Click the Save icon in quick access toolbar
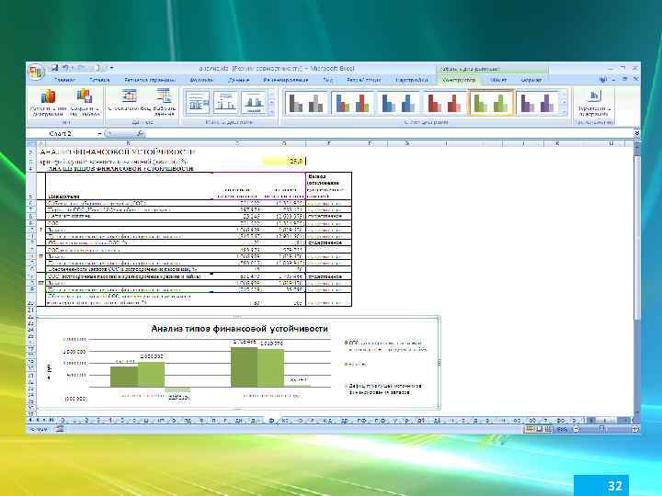Image resolution: width=662 pixels, height=496 pixels. point(54,67)
